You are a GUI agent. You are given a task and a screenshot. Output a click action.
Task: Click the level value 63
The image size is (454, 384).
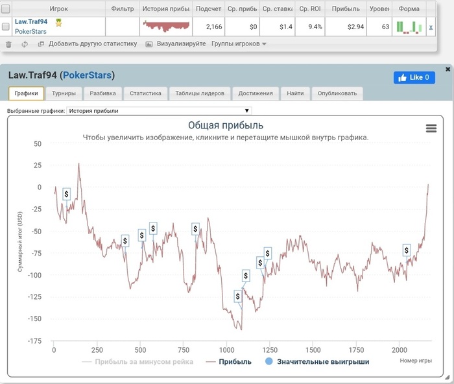[x=385, y=27]
